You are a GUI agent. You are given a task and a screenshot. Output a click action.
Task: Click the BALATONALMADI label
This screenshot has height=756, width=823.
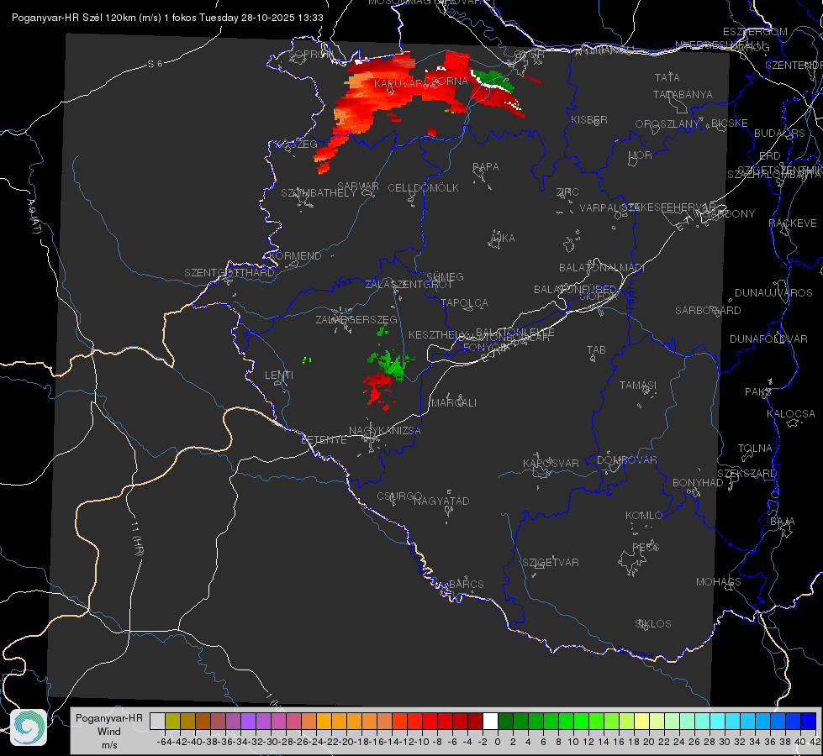click(x=602, y=268)
